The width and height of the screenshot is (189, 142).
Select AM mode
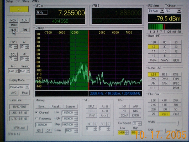[154, 83]
